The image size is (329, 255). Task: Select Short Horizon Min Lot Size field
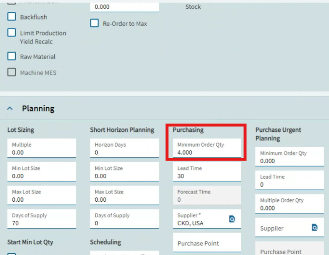[125, 172]
